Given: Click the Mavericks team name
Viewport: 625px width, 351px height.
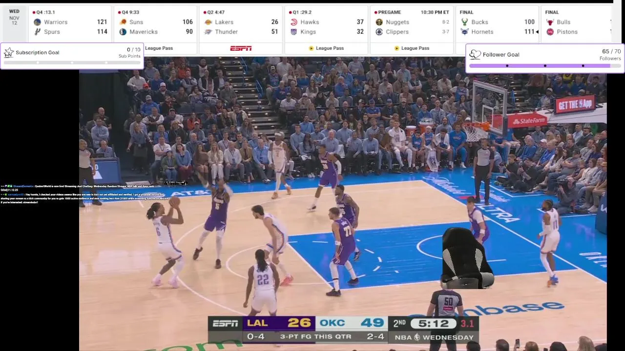Looking at the screenshot, I should (144, 32).
